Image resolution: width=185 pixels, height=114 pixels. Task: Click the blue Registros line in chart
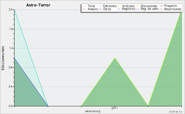click(31, 82)
